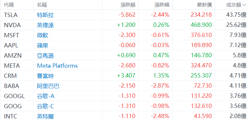Click the 最新價 column header

204,5
